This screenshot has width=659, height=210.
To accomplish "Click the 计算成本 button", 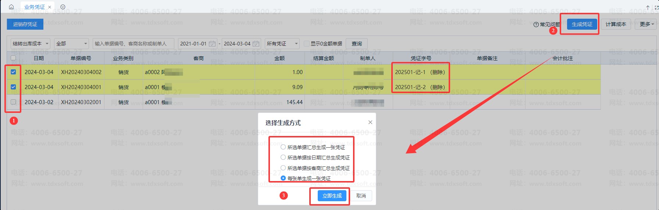I will [x=616, y=24].
